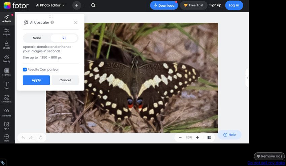Open the AI Tools sidebar panel

7,18
